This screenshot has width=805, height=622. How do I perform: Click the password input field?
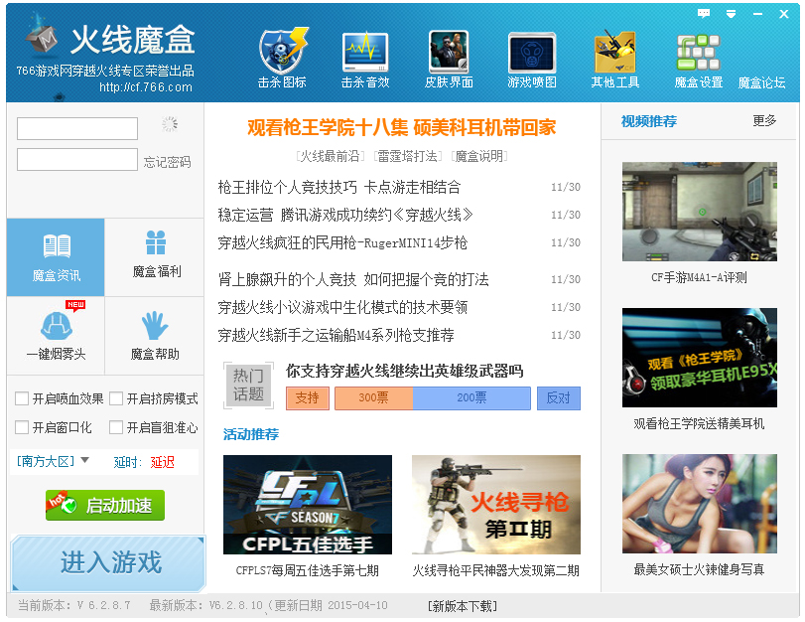(77, 159)
